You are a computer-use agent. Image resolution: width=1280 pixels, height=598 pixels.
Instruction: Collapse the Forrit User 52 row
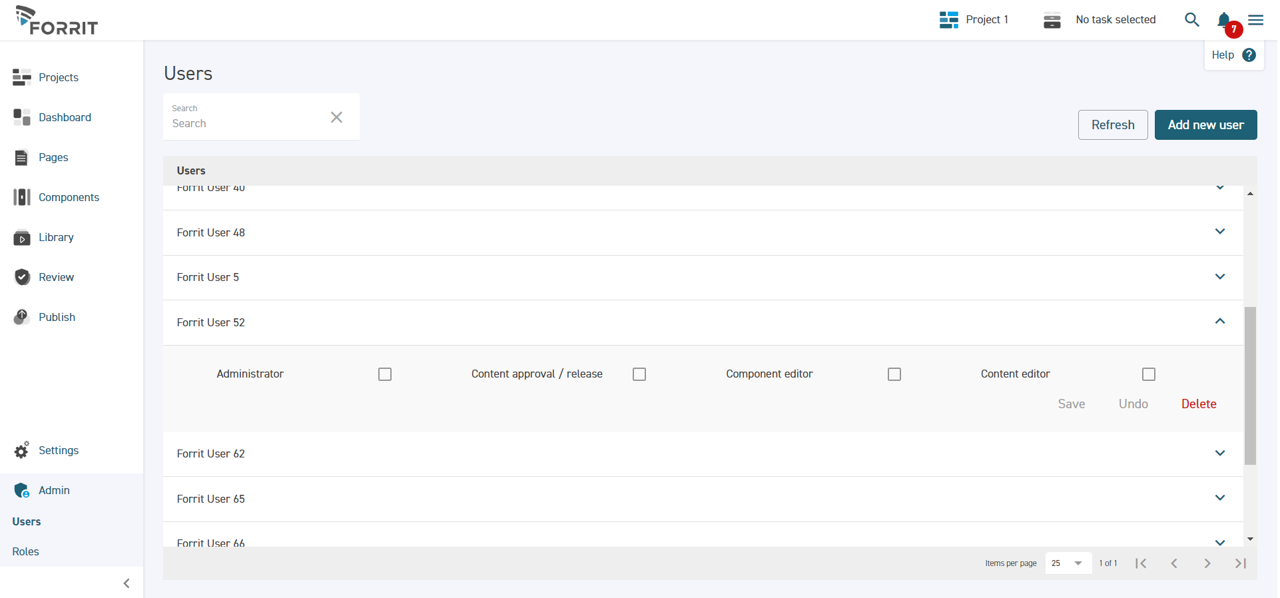click(1220, 322)
